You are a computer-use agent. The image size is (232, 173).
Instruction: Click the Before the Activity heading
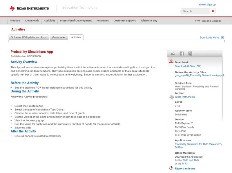[25, 83]
